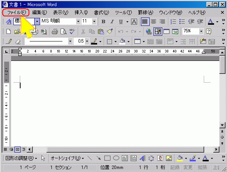Apply the blue line color brush
227x172 pixels.
(193, 158)
